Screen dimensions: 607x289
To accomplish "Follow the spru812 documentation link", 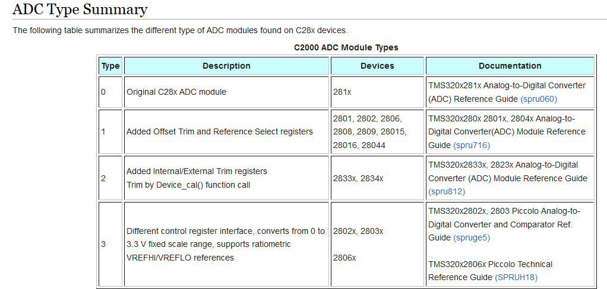I will click(x=447, y=191).
